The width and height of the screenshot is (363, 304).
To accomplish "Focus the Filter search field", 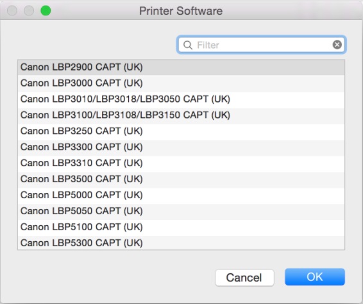I will 261,45.
